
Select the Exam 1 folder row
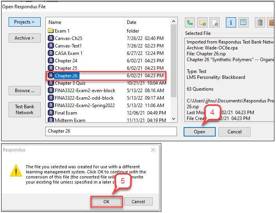coord(107,31)
